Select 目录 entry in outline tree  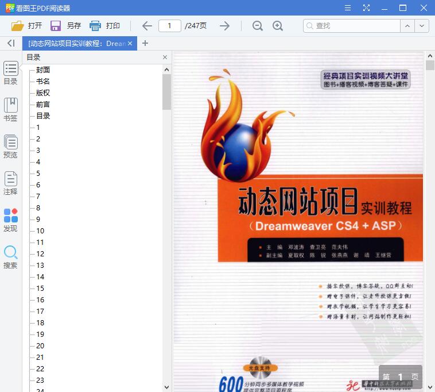pos(43,116)
